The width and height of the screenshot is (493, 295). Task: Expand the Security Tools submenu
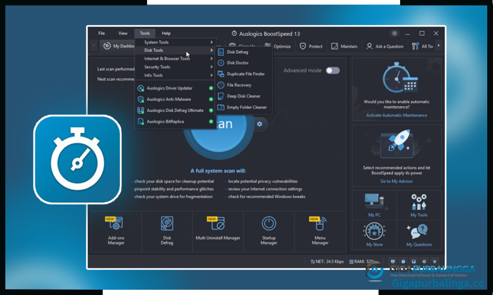pyautogui.click(x=176, y=67)
